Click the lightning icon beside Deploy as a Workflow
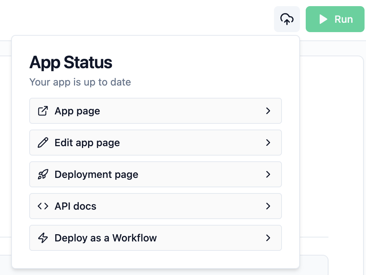 click(x=43, y=238)
